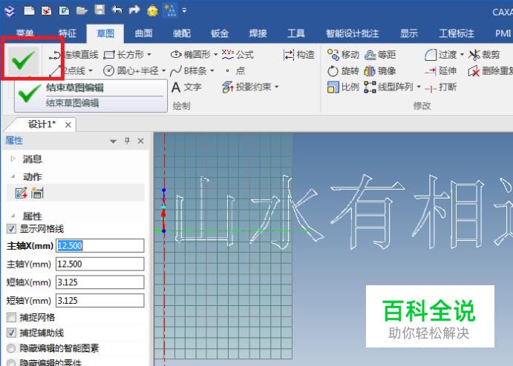Click the major axis Y input field
The height and width of the screenshot is (366, 513).
pos(100,264)
